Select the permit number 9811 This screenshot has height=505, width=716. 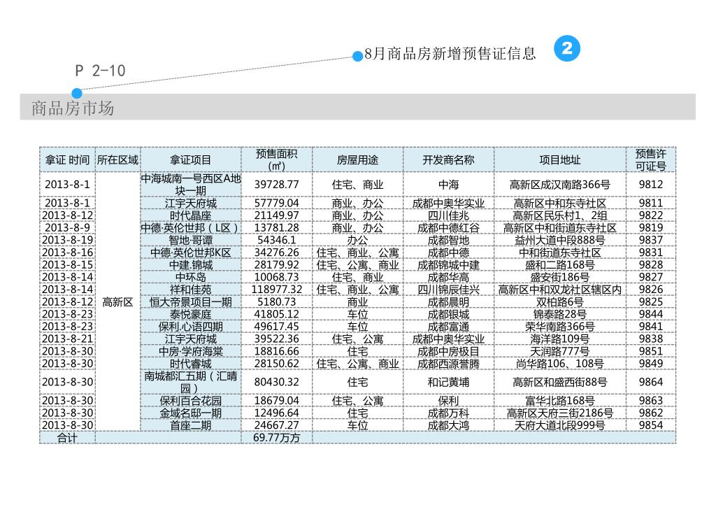pyautogui.click(x=651, y=203)
